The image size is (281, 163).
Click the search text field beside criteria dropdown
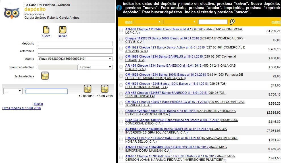coord(46,91)
